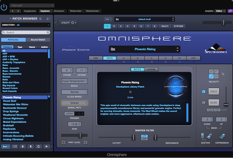This screenshot has height=158, width=233.
Task: Select the Sound Match tab
Action: coord(38,40)
